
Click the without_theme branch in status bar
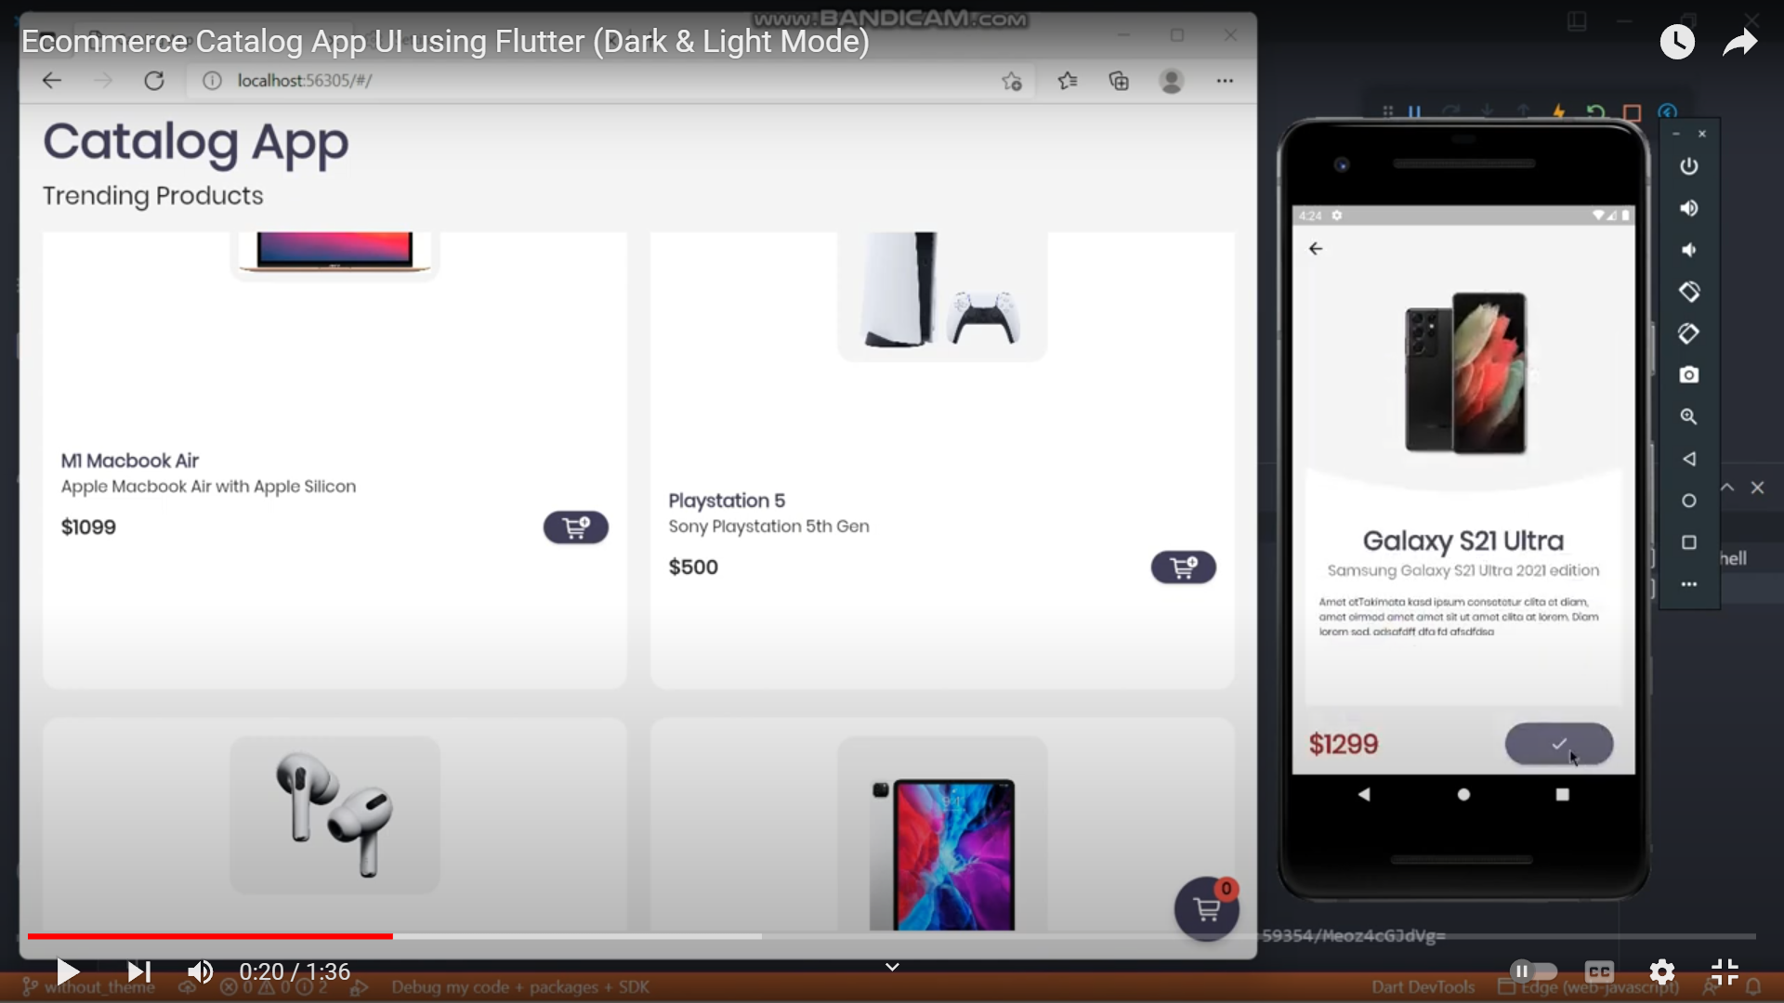pyautogui.click(x=90, y=987)
